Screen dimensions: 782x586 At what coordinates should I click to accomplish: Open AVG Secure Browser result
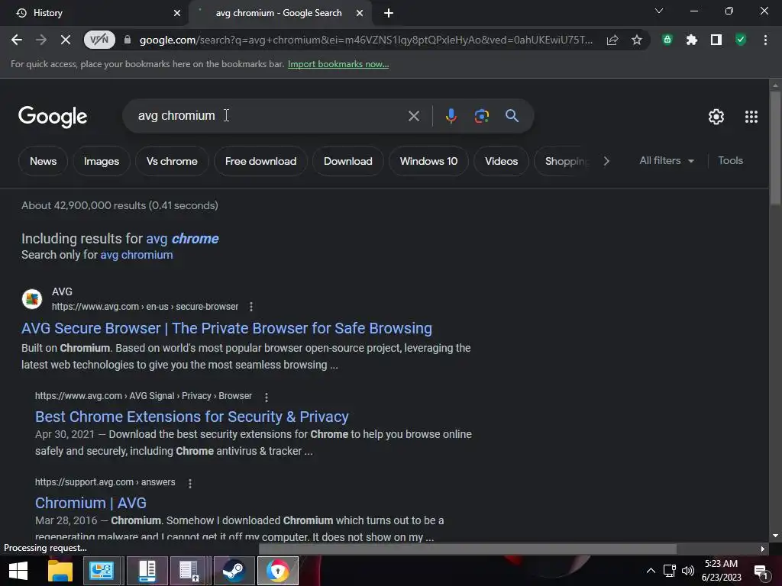tap(226, 328)
